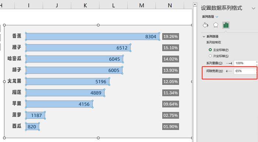Click the 火龙果 bar with value 5196
Screen dimensions: 258x142
pos(67,82)
